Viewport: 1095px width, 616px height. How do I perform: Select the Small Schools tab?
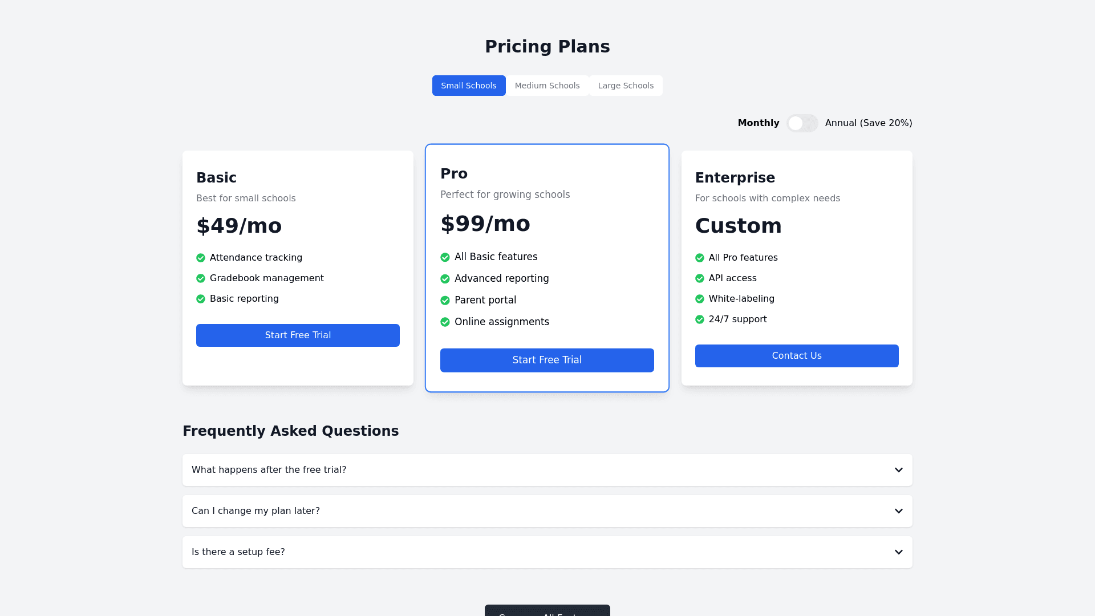tap(468, 86)
